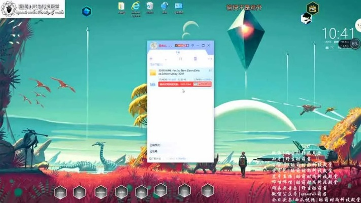Image resolution: width=361 pixels, height=203 pixels.
Task: Click the trash delete icon in toolbar
Action: (195, 59)
